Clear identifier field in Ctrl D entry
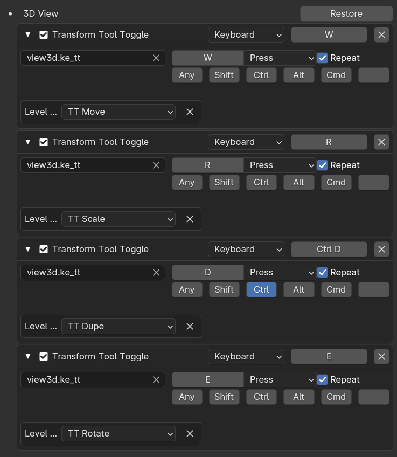Viewport: 397px width, 457px height. click(x=156, y=273)
